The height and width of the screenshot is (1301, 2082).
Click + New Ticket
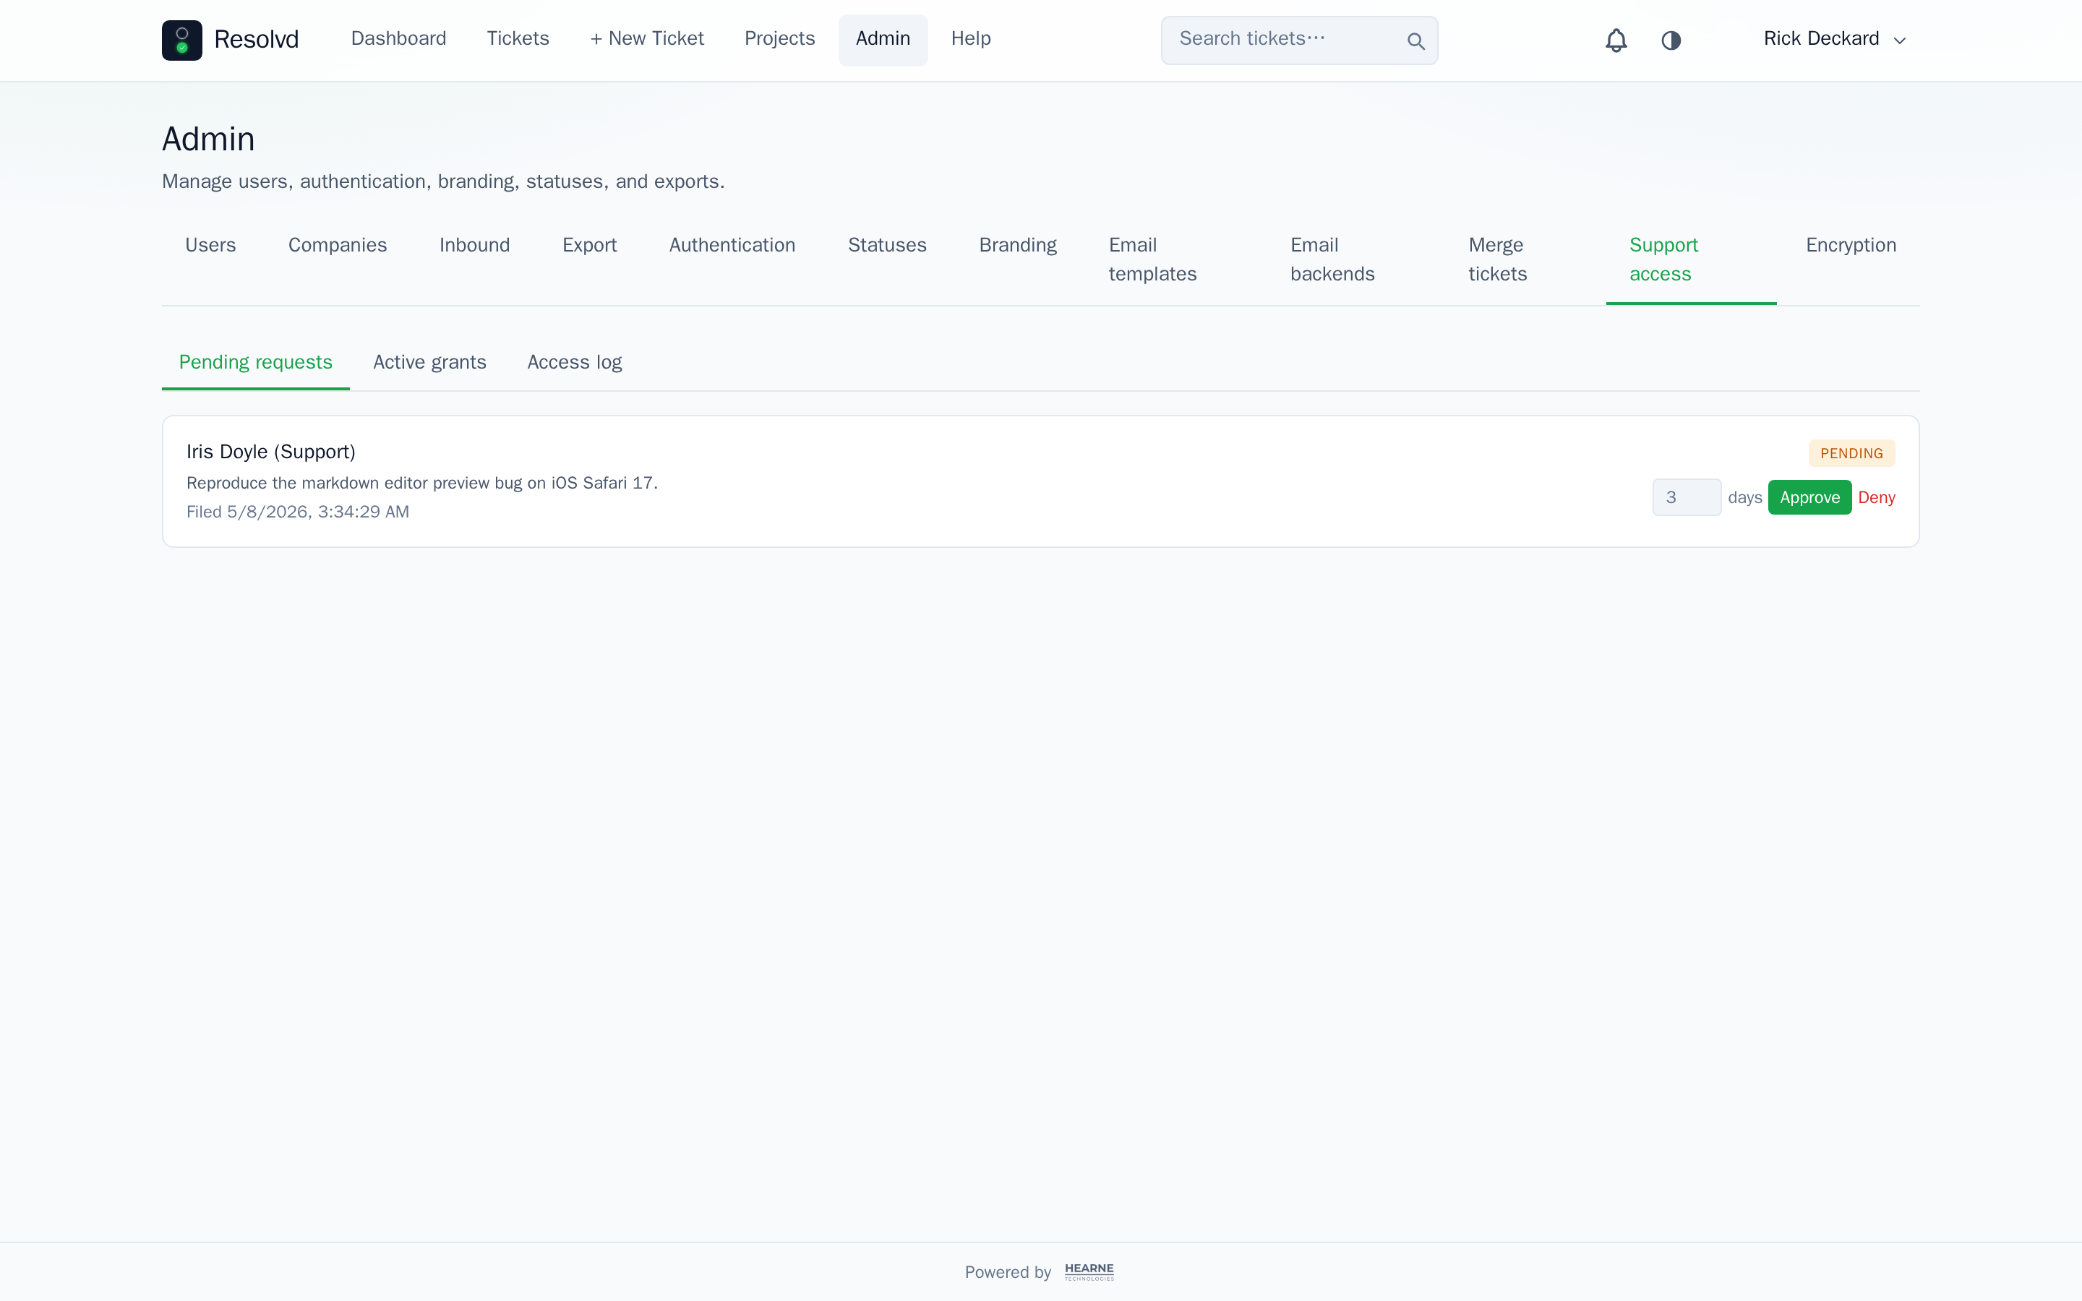647,39
